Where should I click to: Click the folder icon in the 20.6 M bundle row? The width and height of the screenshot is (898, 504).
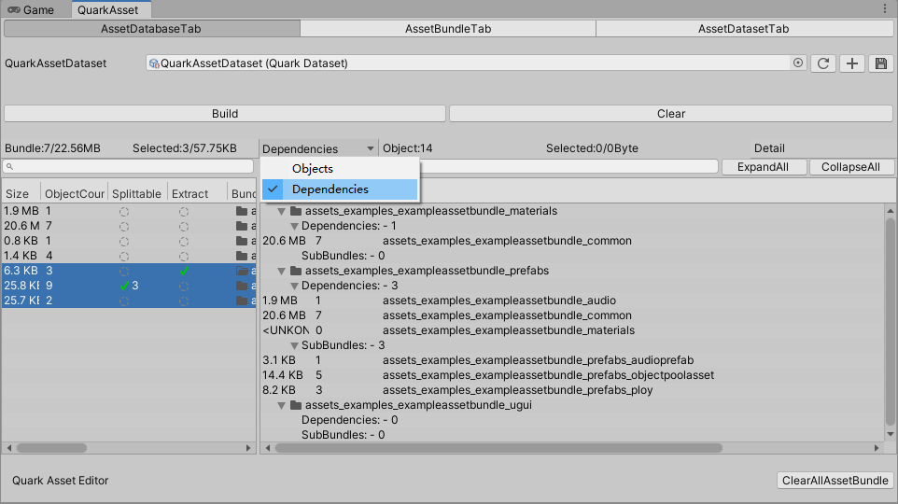tap(242, 226)
